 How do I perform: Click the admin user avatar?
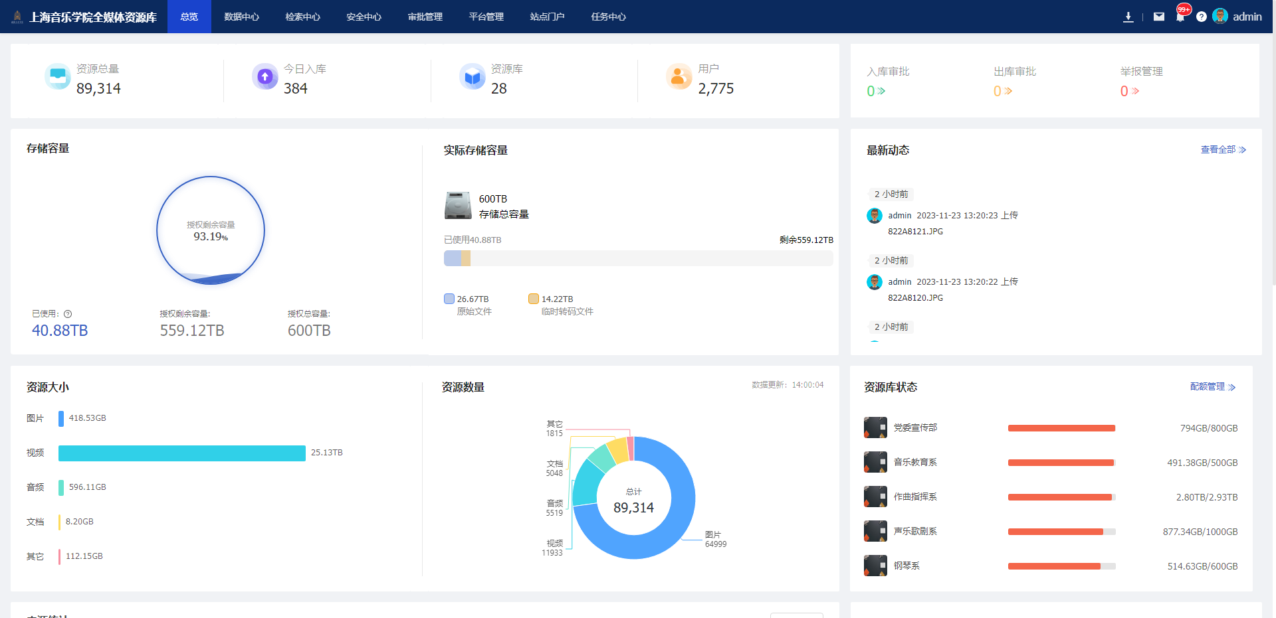click(x=1220, y=16)
